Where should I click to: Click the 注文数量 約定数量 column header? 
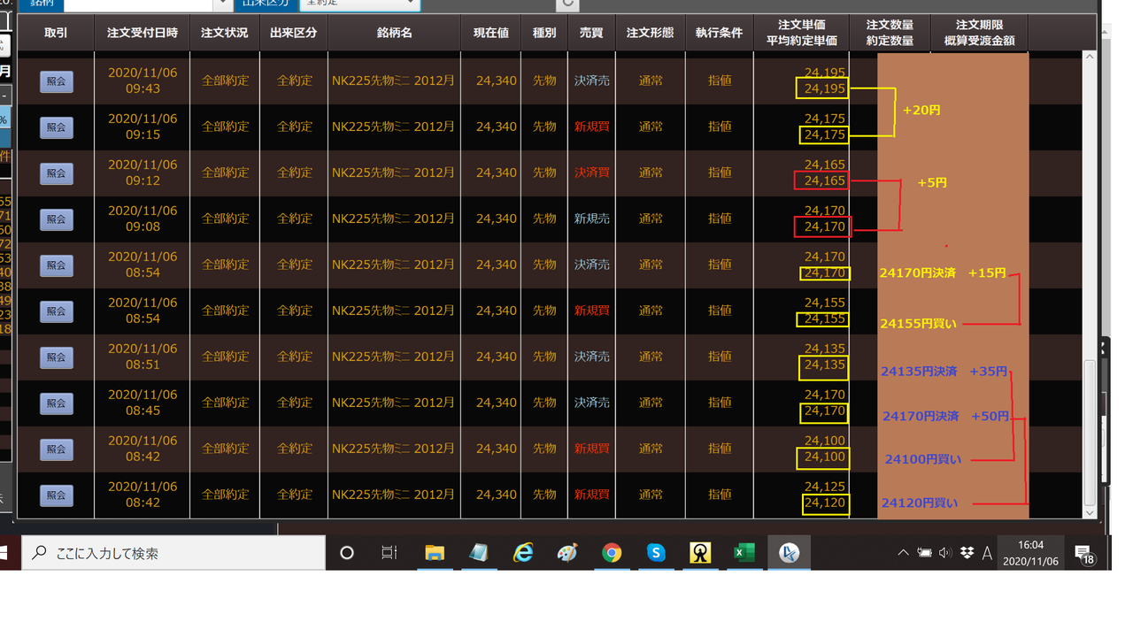click(x=890, y=33)
